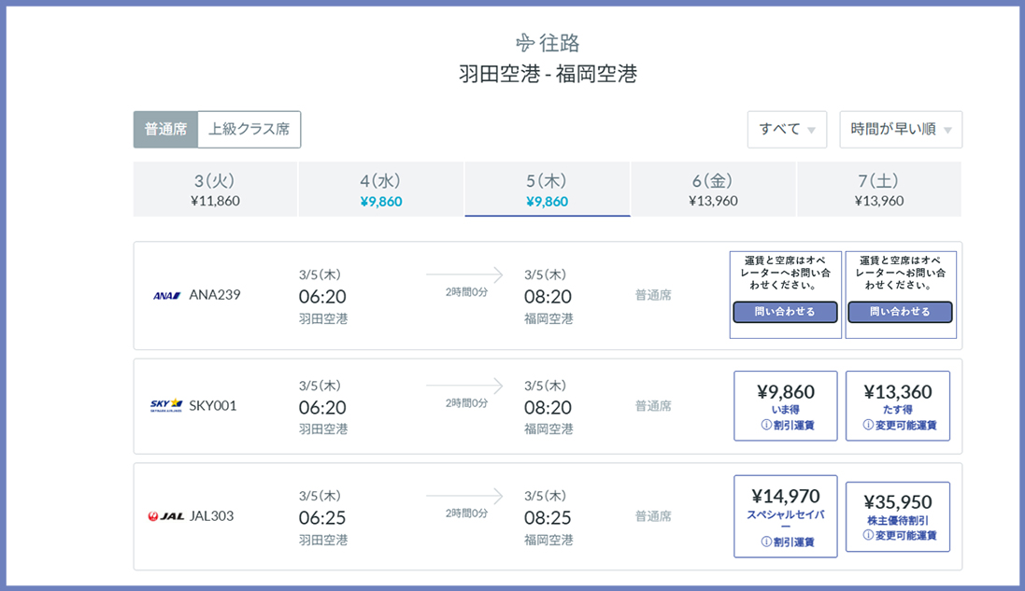The width and height of the screenshot is (1025, 591).
Task: Click the ANA airline logo
Action: click(x=166, y=296)
